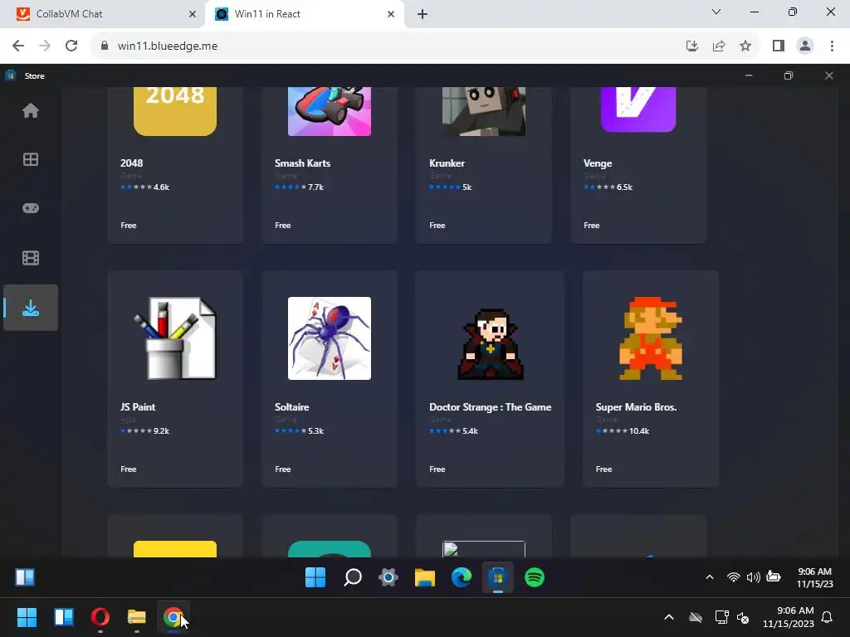Click the JS Paint title text

(x=138, y=406)
